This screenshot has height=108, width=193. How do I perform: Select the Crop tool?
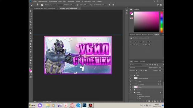pos(31,22)
